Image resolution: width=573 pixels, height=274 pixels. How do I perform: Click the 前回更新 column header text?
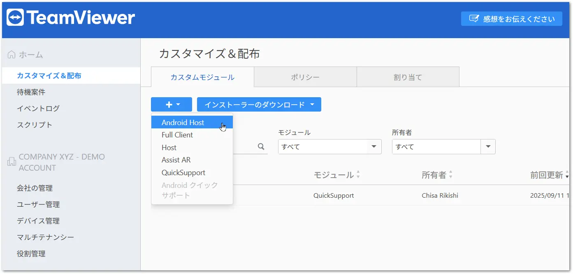click(547, 175)
